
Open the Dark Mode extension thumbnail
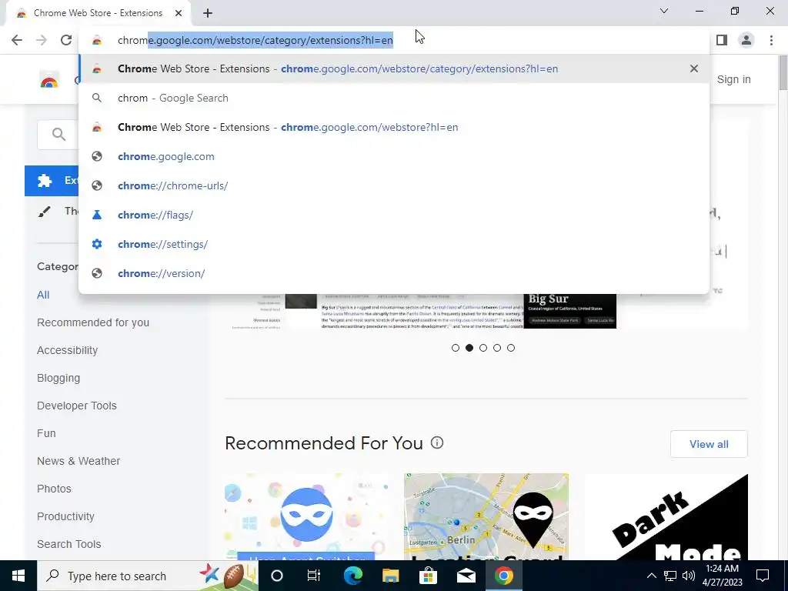pos(666,516)
